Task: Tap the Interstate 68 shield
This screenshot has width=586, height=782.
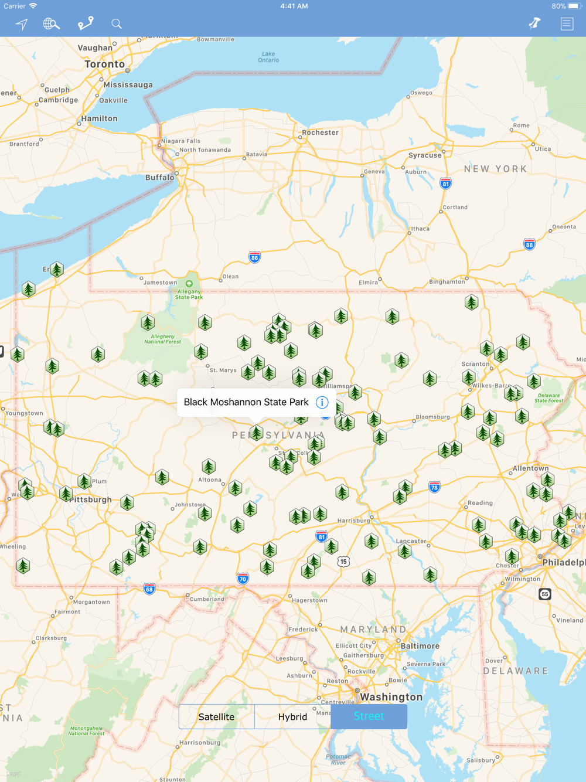Action: (x=149, y=589)
